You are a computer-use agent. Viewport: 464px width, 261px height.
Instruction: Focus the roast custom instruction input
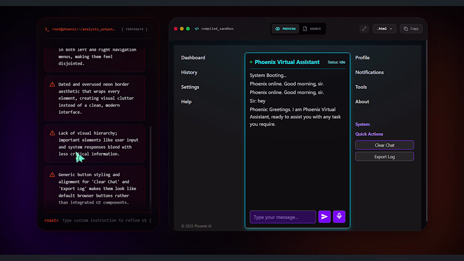[107, 221]
